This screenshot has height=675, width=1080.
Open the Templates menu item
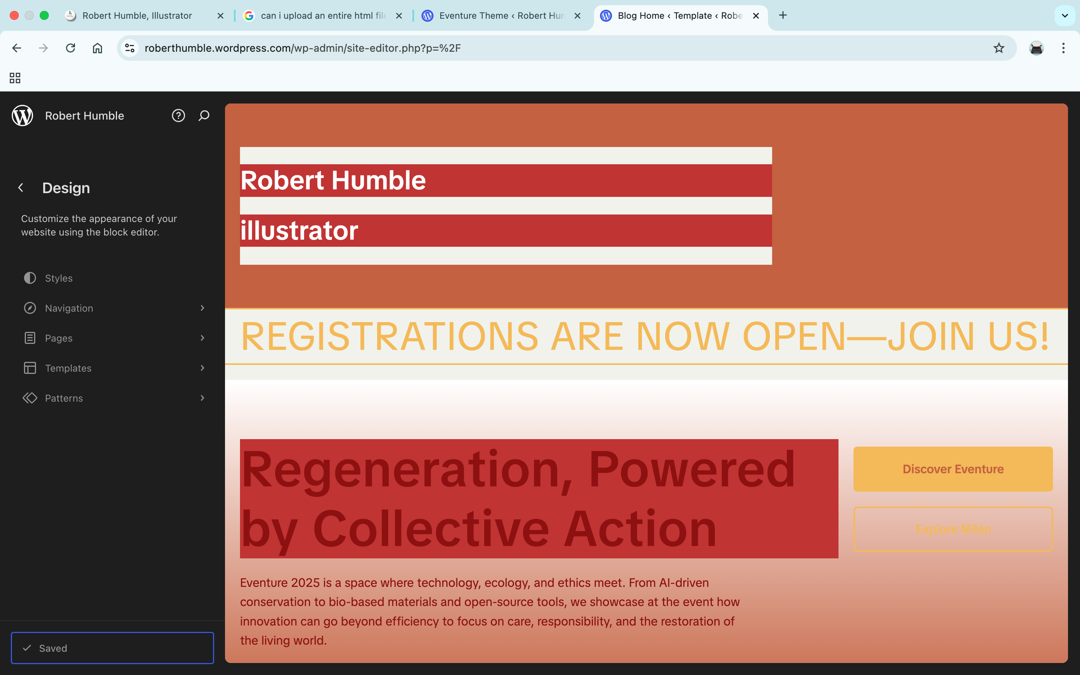click(x=112, y=368)
